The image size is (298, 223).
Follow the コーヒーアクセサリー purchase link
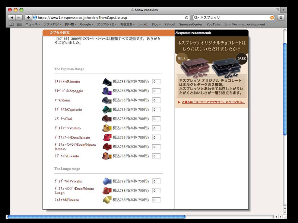[x=213, y=102]
